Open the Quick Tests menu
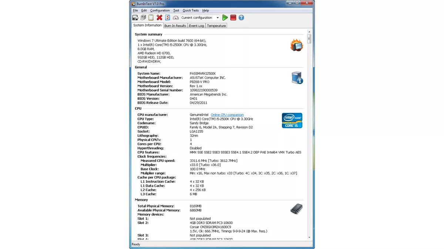Image resolution: width=444 pixels, height=249 pixels. (191, 10)
